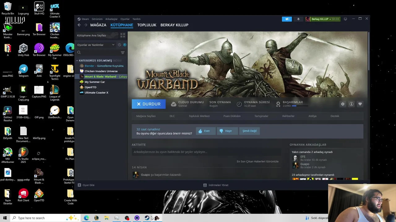The width and height of the screenshot is (396, 222).
Task: Click Windows Start button
Action: click(x=5, y=218)
